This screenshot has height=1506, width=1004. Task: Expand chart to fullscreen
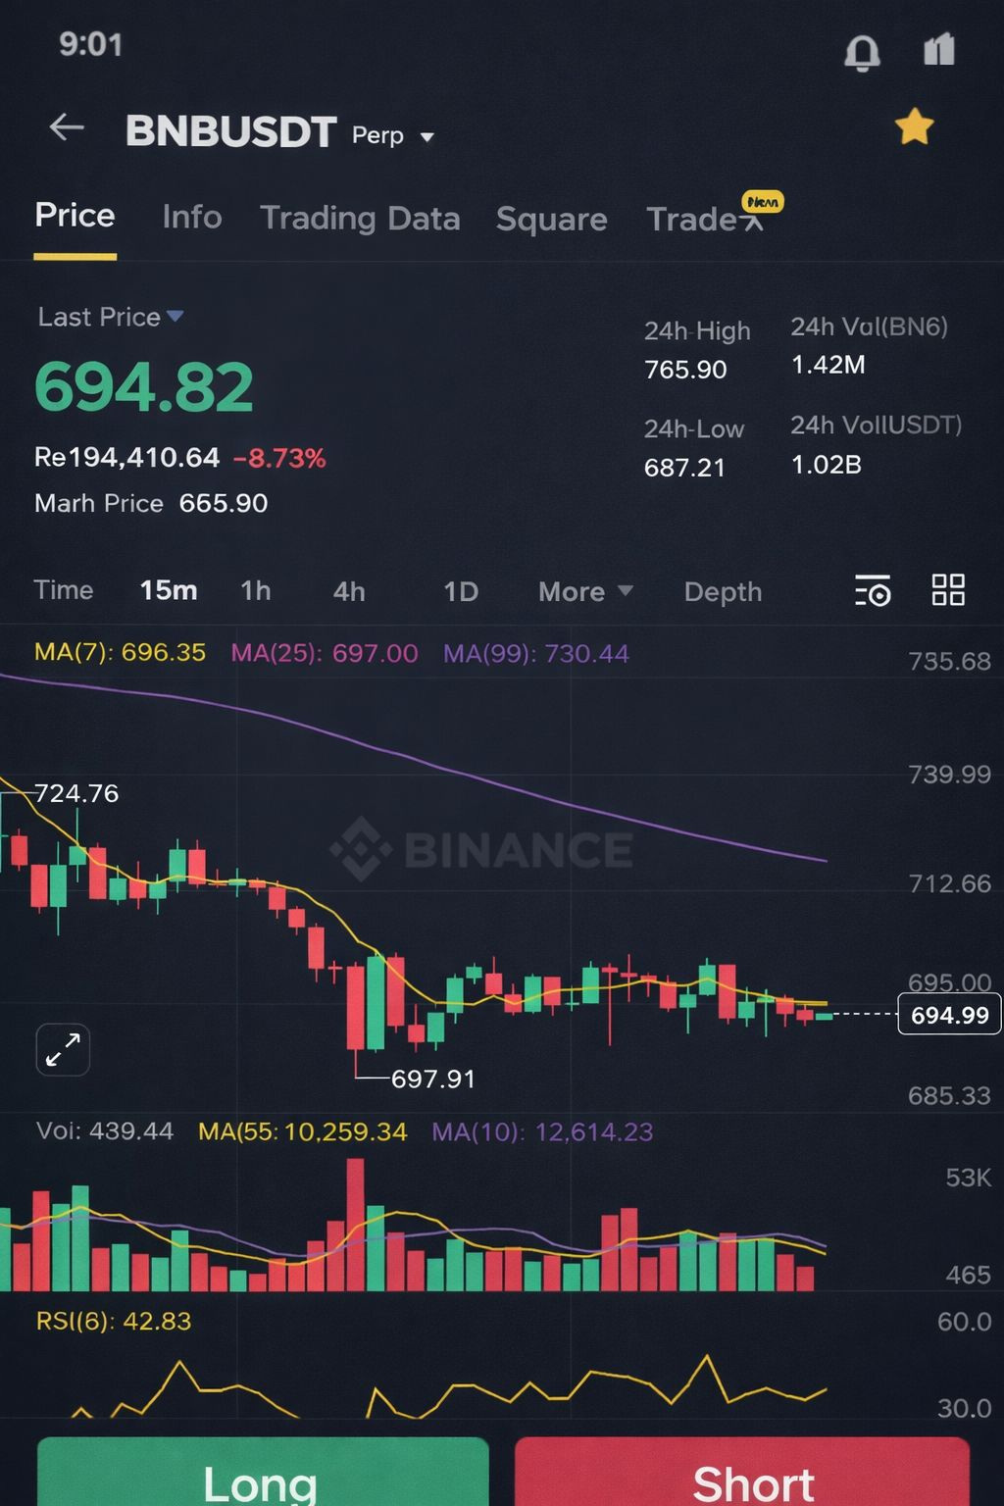(x=63, y=1050)
